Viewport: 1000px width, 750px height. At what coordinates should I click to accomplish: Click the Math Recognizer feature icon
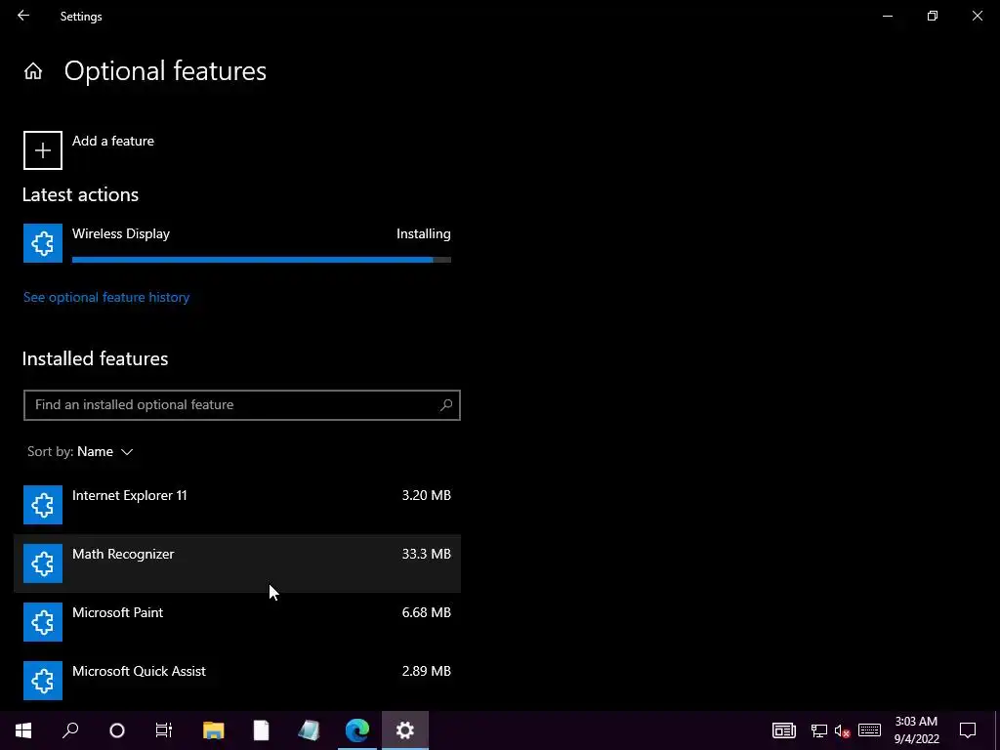[43, 563]
